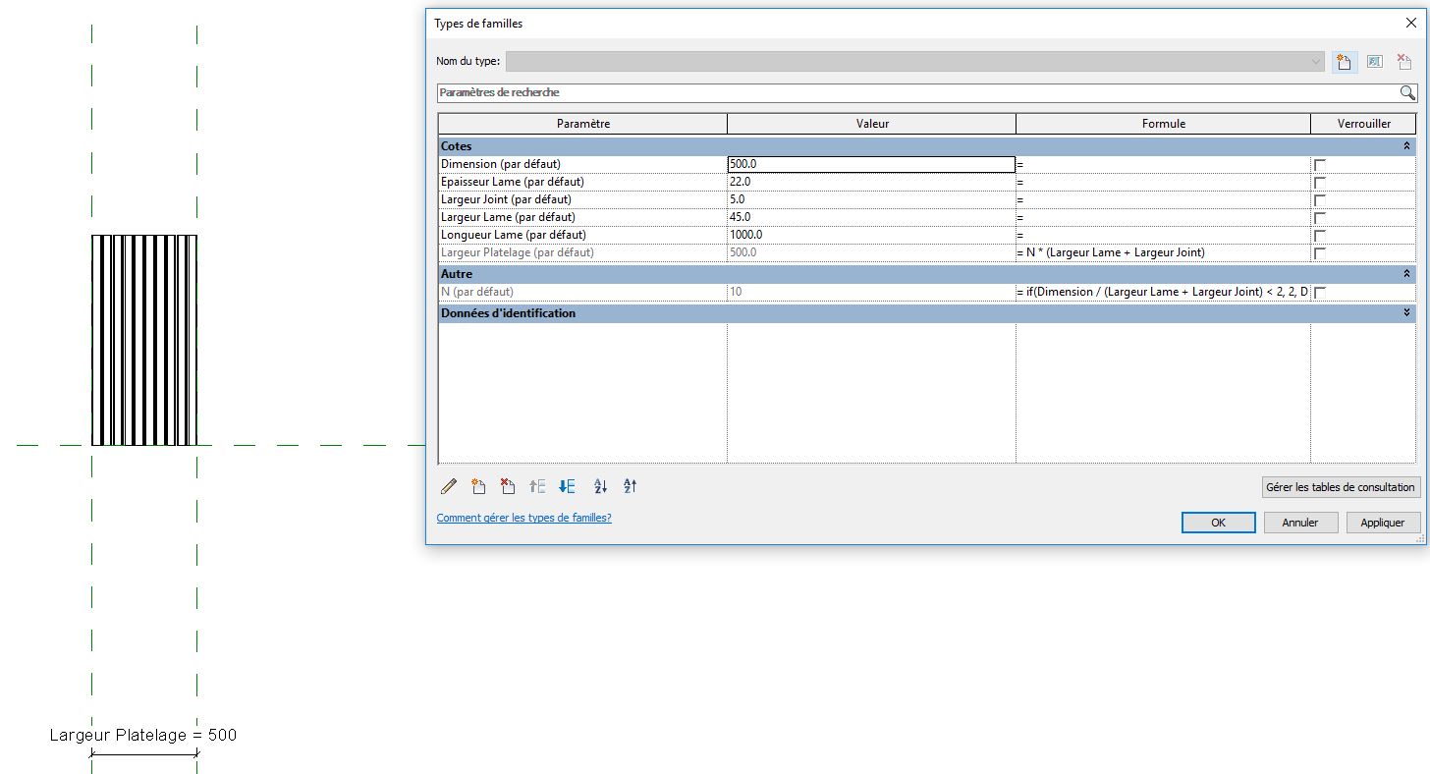Expand the Données d'identification group
Screen dimensions: 1430x774
(1406, 313)
